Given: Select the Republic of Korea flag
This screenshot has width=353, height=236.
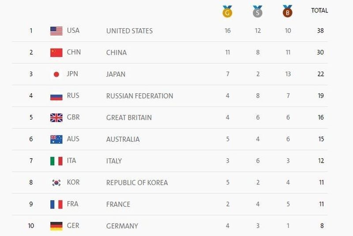Looking at the screenshot, I should point(56,183).
